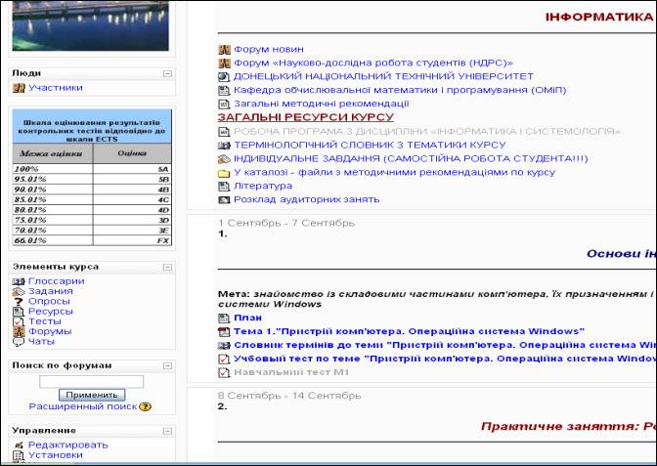Screen dimensions: 657x466
Task: Open Тема 1 "Пристрій комп'ютера" link
Action: tap(409, 331)
